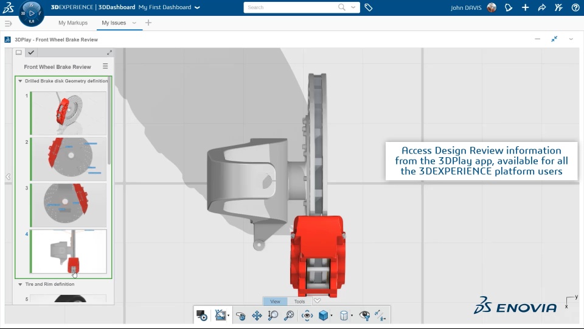
Task: Click the tag icon beside search
Action: pos(369,7)
